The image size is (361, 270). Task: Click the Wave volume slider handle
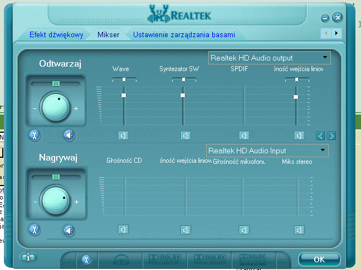point(124,95)
